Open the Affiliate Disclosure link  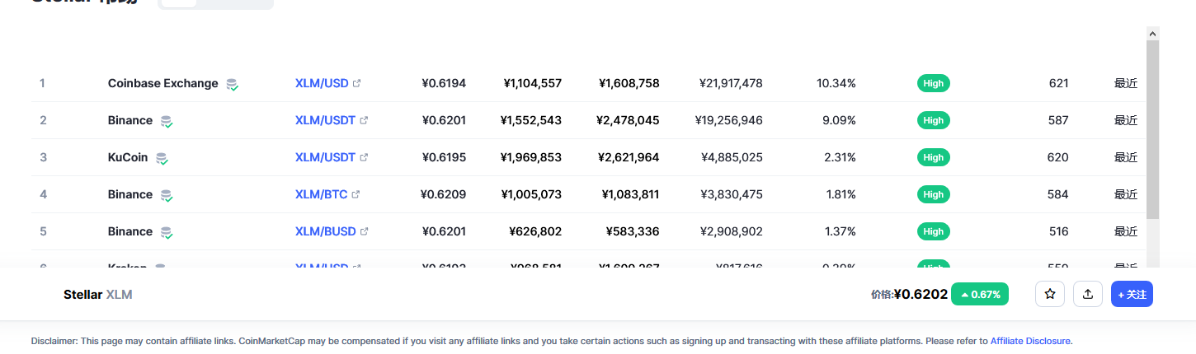pyautogui.click(x=1030, y=340)
